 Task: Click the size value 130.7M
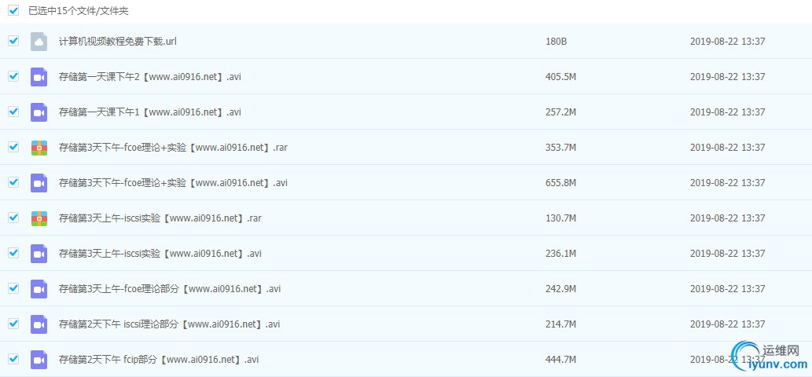pyautogui.click(x=560, y=218)
